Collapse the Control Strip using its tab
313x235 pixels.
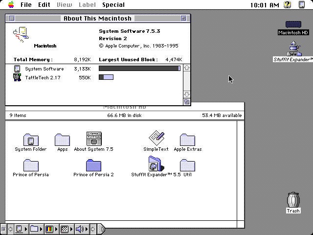point(101,229)
